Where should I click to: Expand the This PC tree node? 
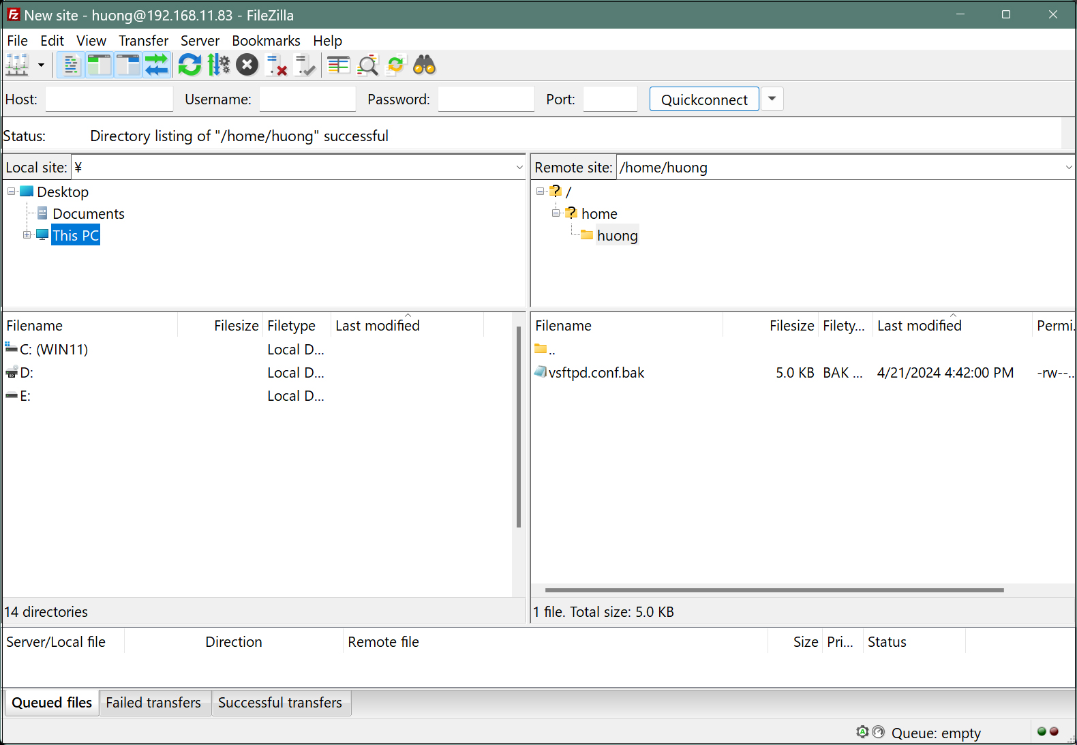(x=27, y=235)
